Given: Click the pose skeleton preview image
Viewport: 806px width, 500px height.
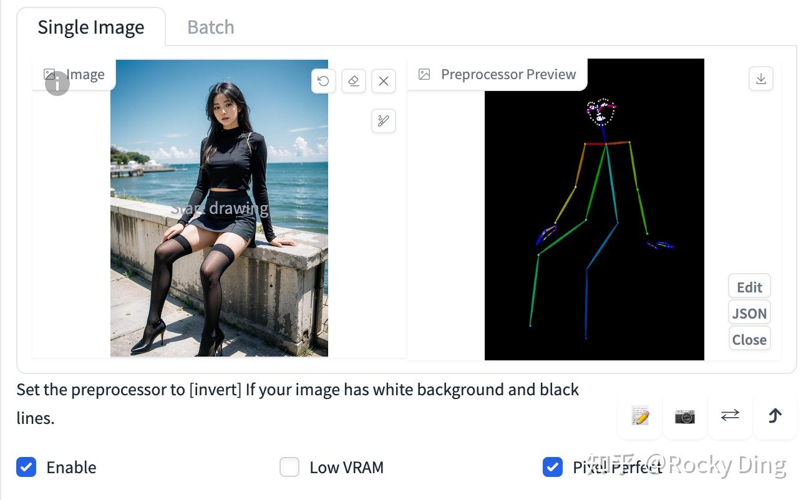Looking at the screenshot, I should pyautogui.click(x=595, y=209).
